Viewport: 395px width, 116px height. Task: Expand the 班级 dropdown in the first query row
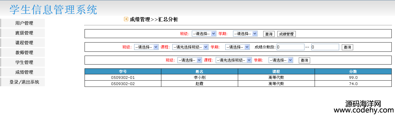[x=204, y=34]
